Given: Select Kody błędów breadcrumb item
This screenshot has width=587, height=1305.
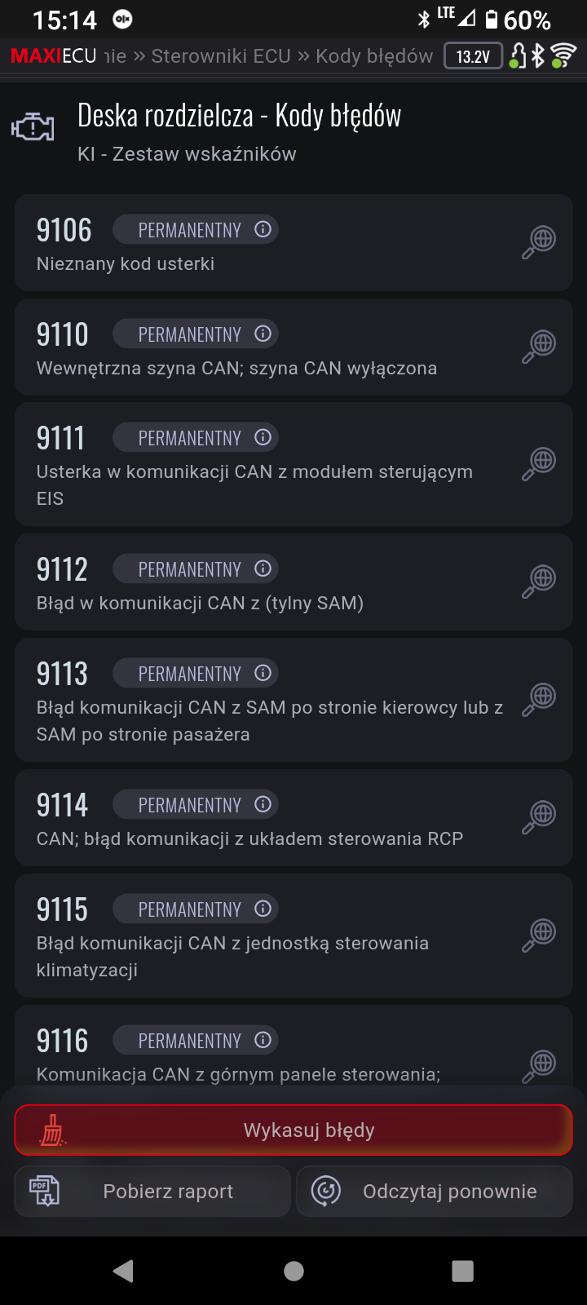Looking at the screenshot, I should (x=374, y=56).
